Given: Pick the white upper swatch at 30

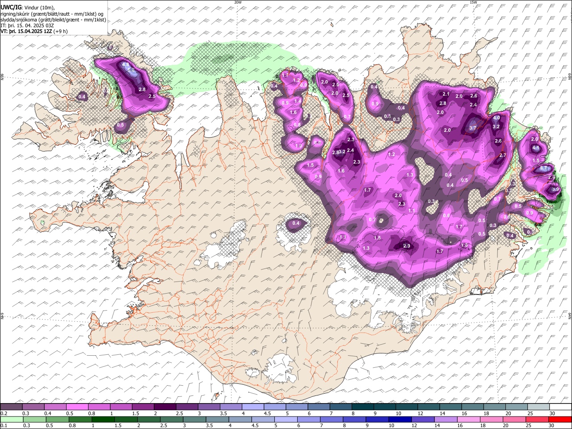Looking at the screenshot, I should (561, 407).
